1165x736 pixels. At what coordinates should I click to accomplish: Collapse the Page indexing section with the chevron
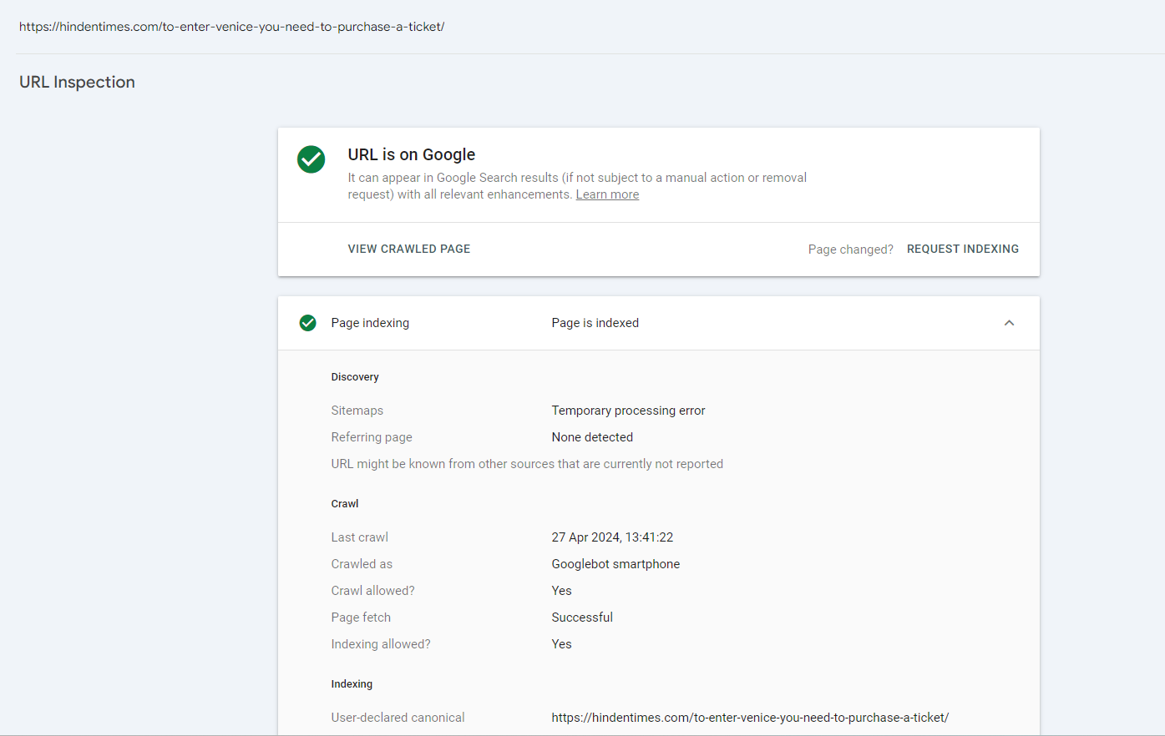(1009, 323)
